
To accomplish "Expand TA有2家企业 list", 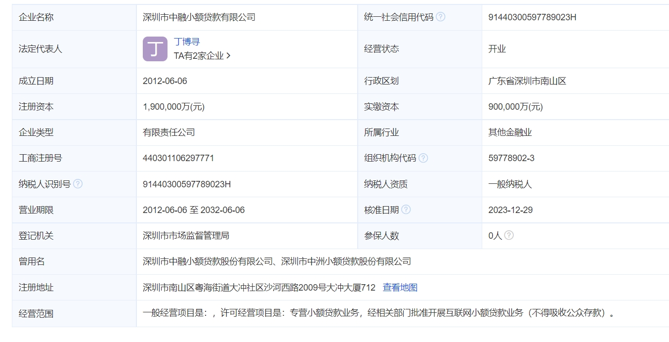I will [202, 56].
